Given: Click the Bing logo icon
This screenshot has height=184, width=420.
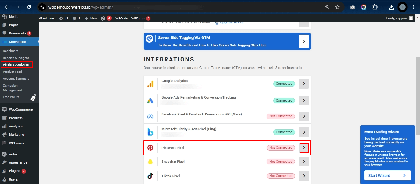Looking at the screenshot, I should pyautogui.click(x=150, y=132).
